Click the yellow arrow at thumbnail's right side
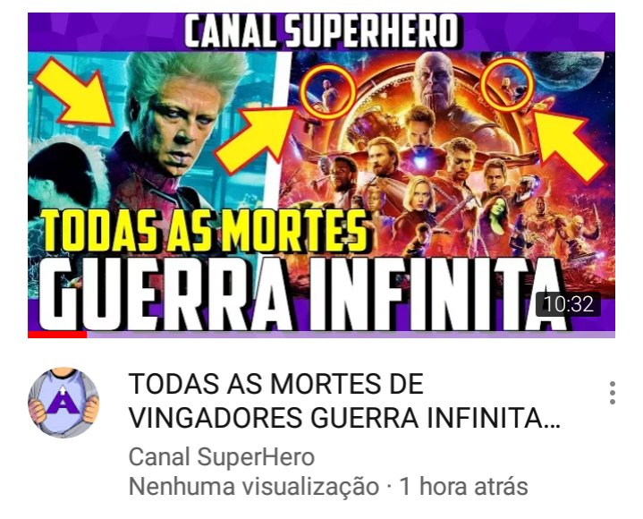The width and height of the screenshot is (643, 519). pyautogui.click(x=568, y=144)
